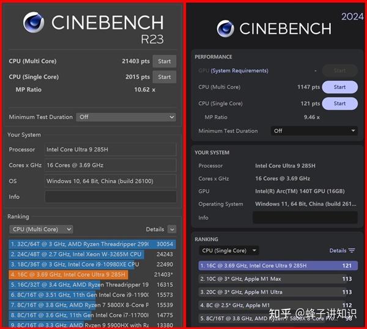Click 2024 Processor value Intel Core Ultra 9 285H

point(285,166)
